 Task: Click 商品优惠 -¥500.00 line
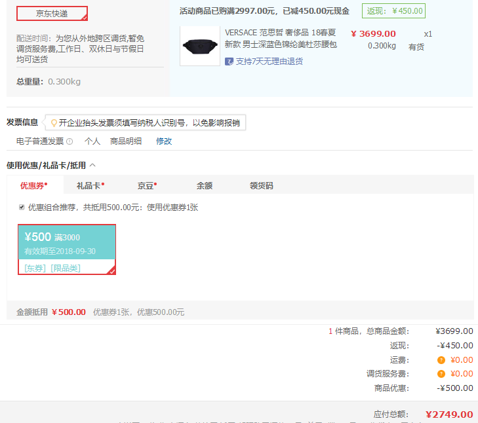(x=424, y=388)
